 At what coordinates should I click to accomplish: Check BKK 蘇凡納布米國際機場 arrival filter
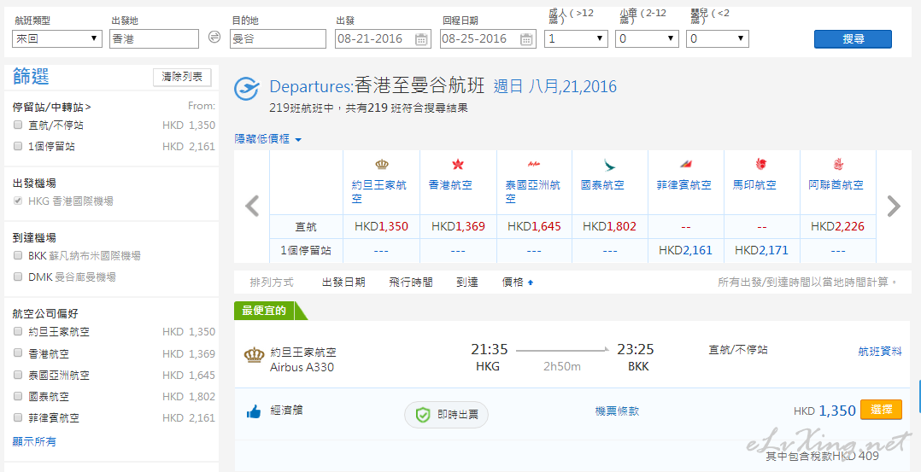point(18,255)
